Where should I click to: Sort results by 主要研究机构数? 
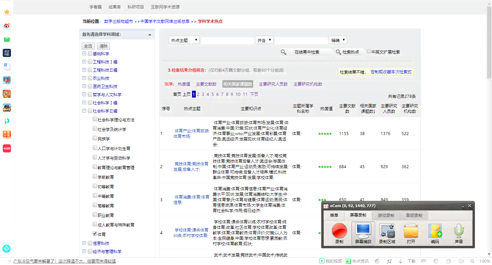[x=308, y=84]
